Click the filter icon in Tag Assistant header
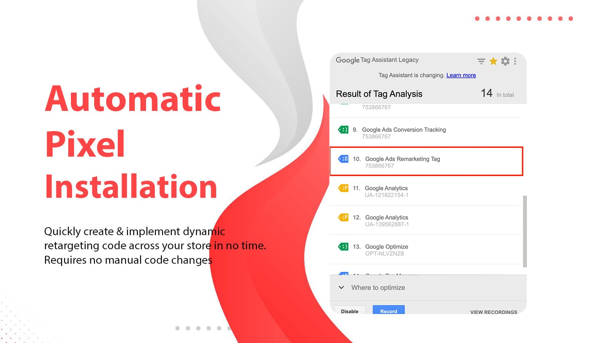The height and width of the screenshot is (343, 610). (481, 61)
